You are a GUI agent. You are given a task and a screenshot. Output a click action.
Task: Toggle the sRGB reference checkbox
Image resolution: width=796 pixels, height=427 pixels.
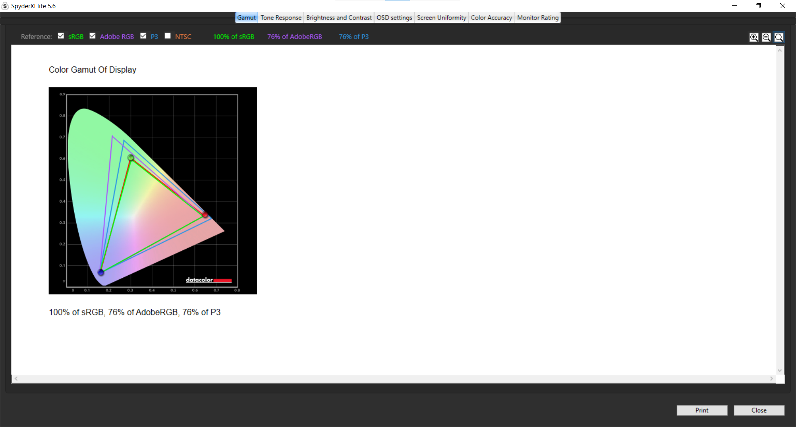[61, 36]
